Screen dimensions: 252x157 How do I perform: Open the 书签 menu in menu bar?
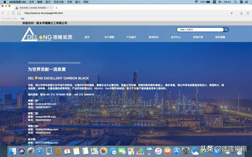[x=70, y=2]
